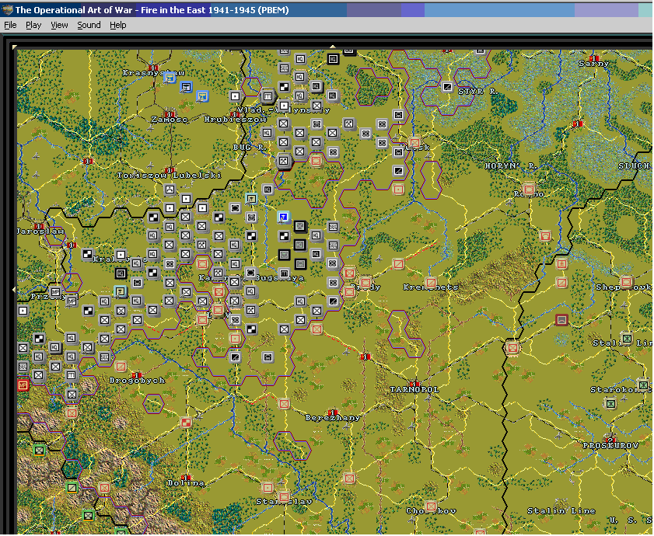Click the Jaroslaw objective flag marker

point(39,226)
